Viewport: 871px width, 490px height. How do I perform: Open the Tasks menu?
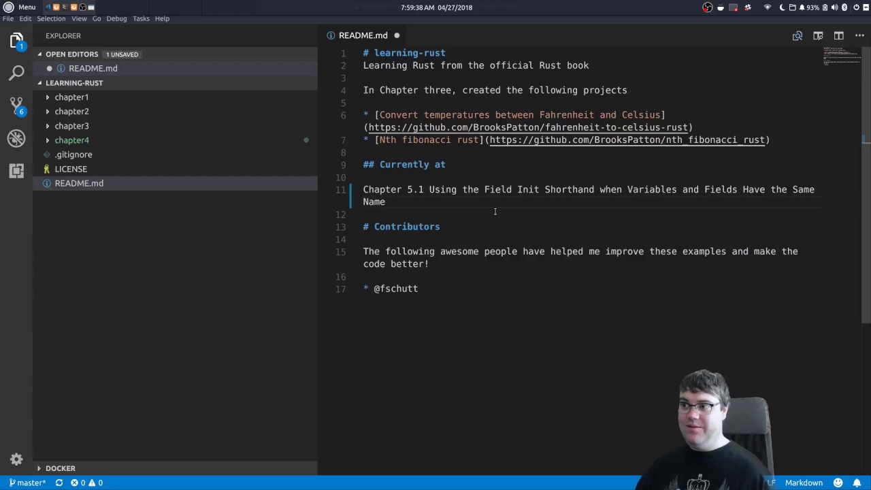pos(141,18)
